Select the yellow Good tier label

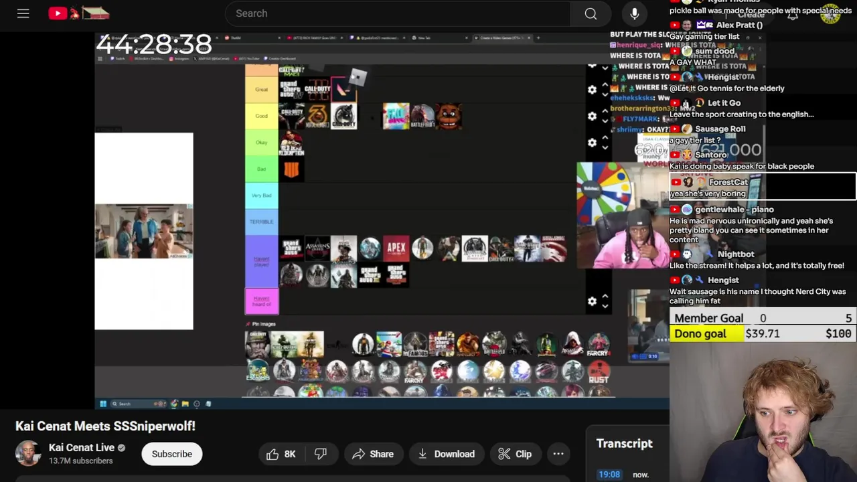[x=261, y=116]
